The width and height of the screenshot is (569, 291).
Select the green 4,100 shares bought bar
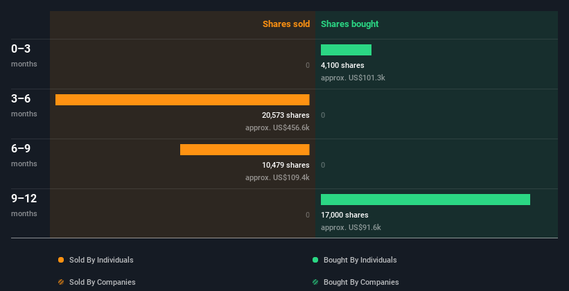[347, 50]
